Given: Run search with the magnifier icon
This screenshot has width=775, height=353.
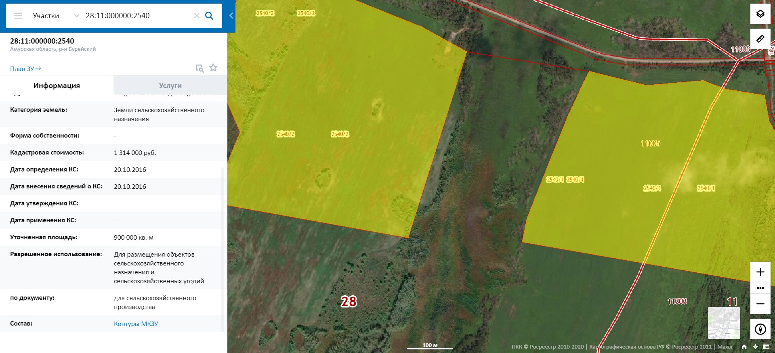Looking at the screenshot, I should click(209, 16).
